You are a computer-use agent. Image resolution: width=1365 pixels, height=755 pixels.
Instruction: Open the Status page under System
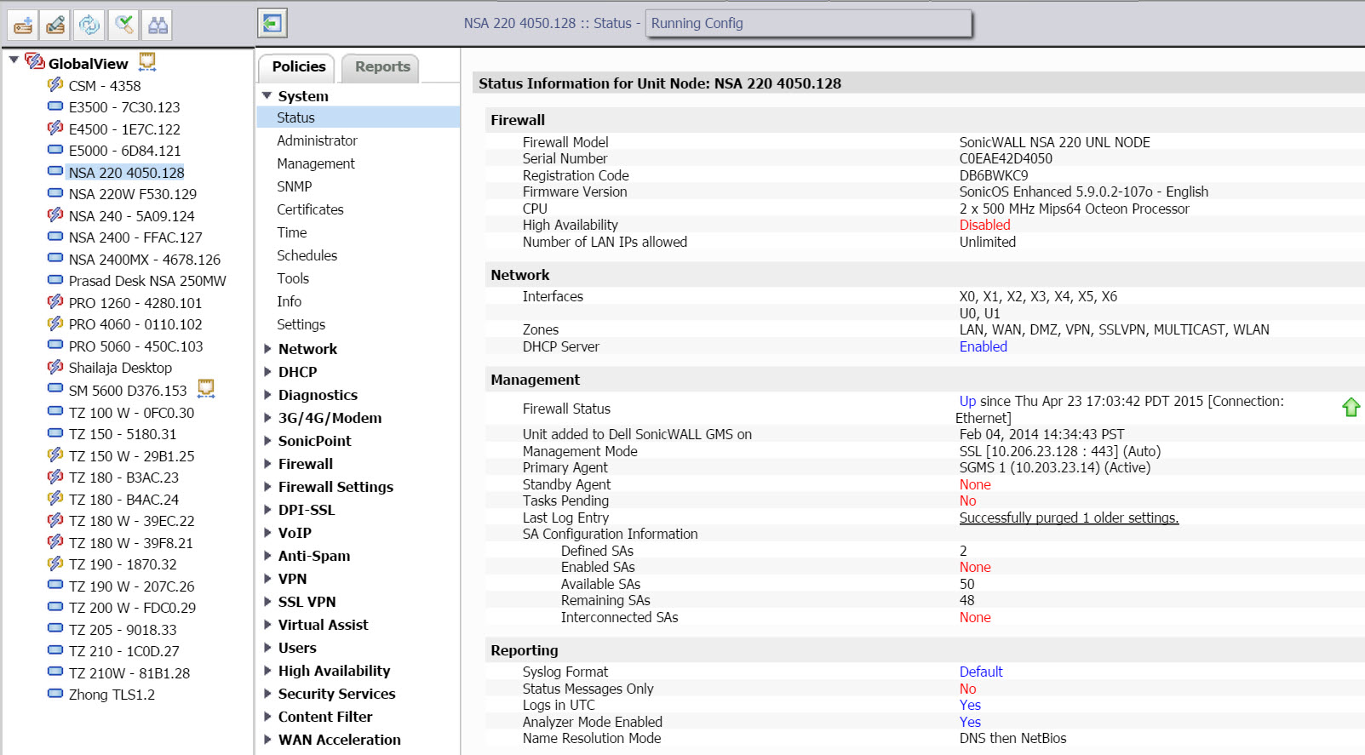[358, 117]
